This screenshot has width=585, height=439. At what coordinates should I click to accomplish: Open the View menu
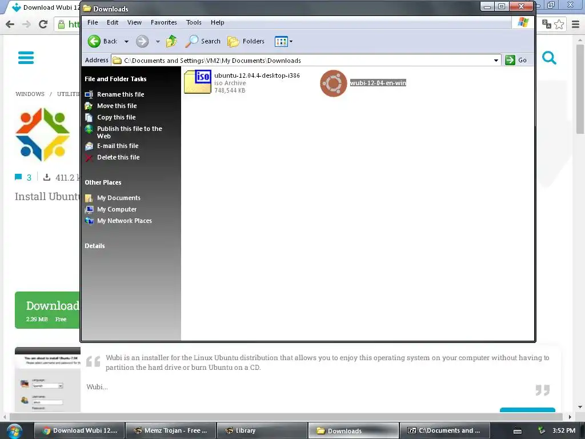(x=134, y=22)
